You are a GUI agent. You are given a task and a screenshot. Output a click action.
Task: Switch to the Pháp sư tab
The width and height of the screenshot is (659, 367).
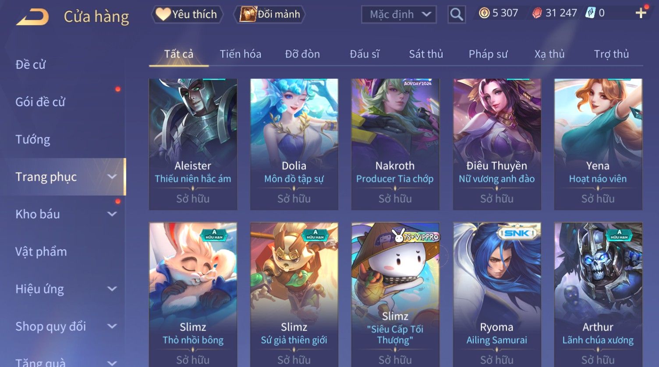(488, 54)
